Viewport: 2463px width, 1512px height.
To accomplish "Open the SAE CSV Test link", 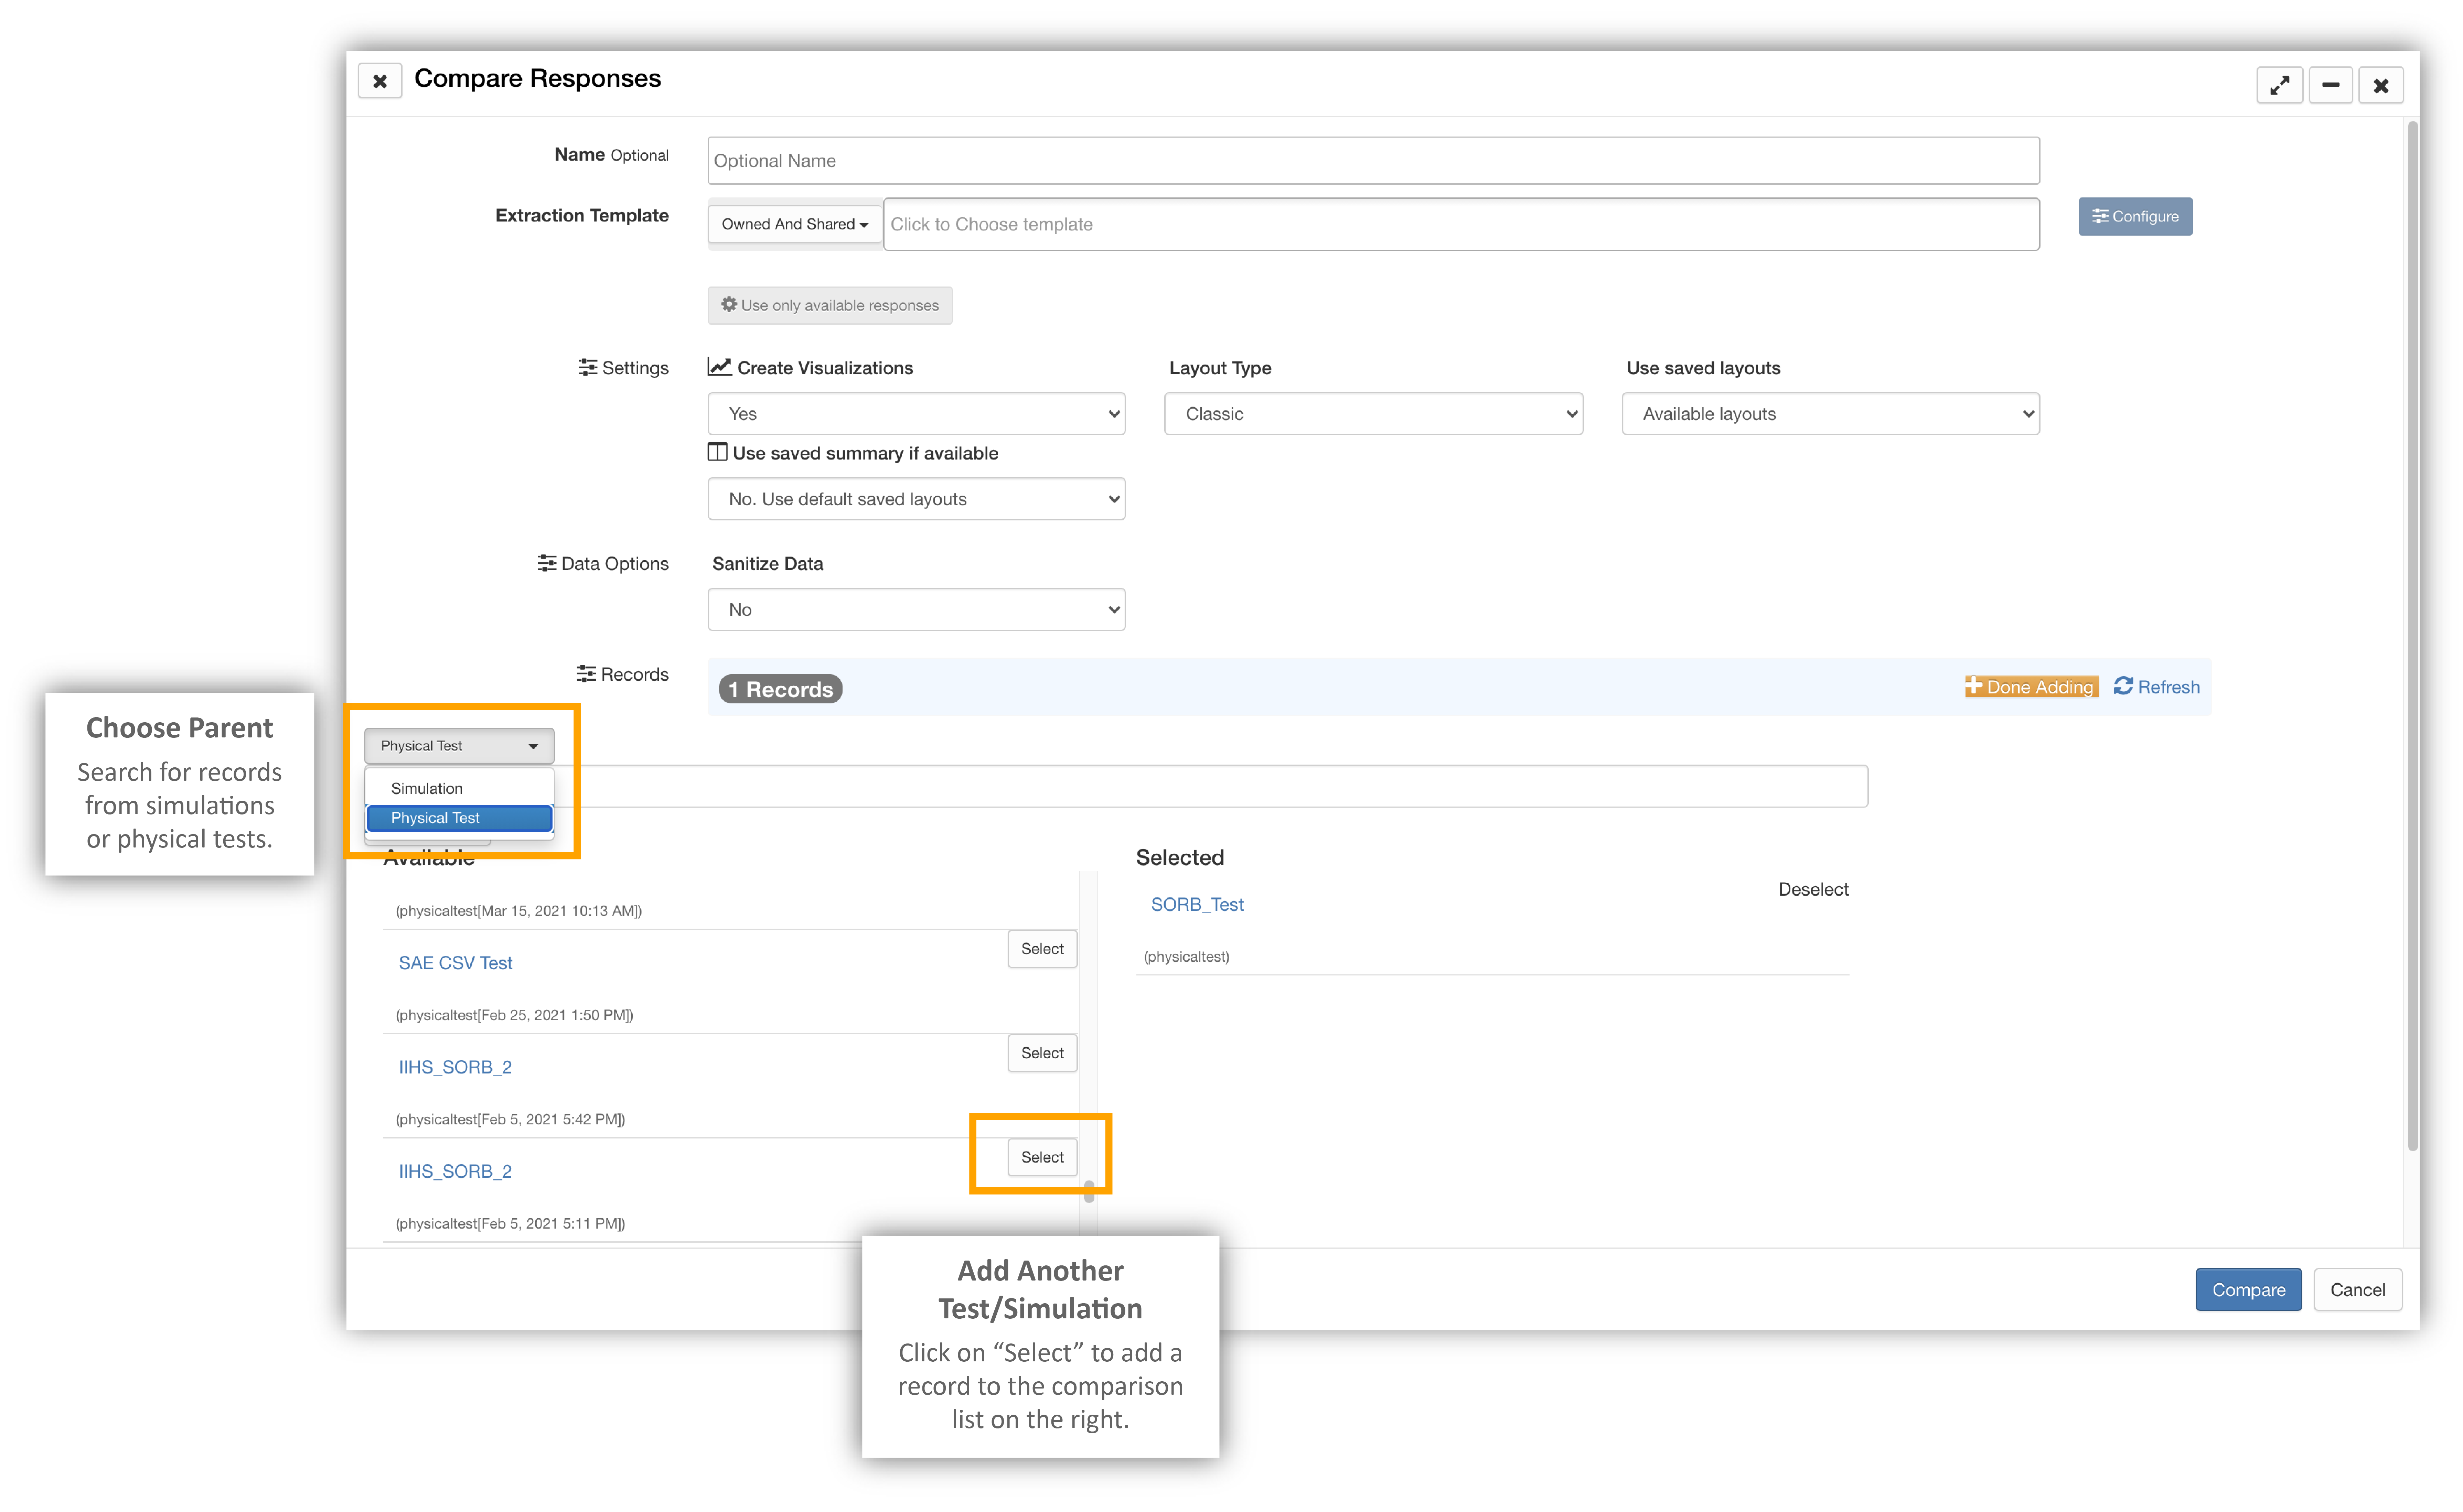I will coord(455,963).
